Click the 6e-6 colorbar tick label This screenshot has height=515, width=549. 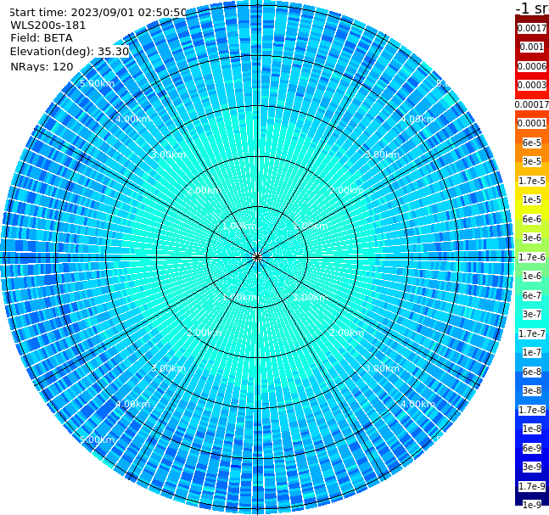click(x=532, y=219)
